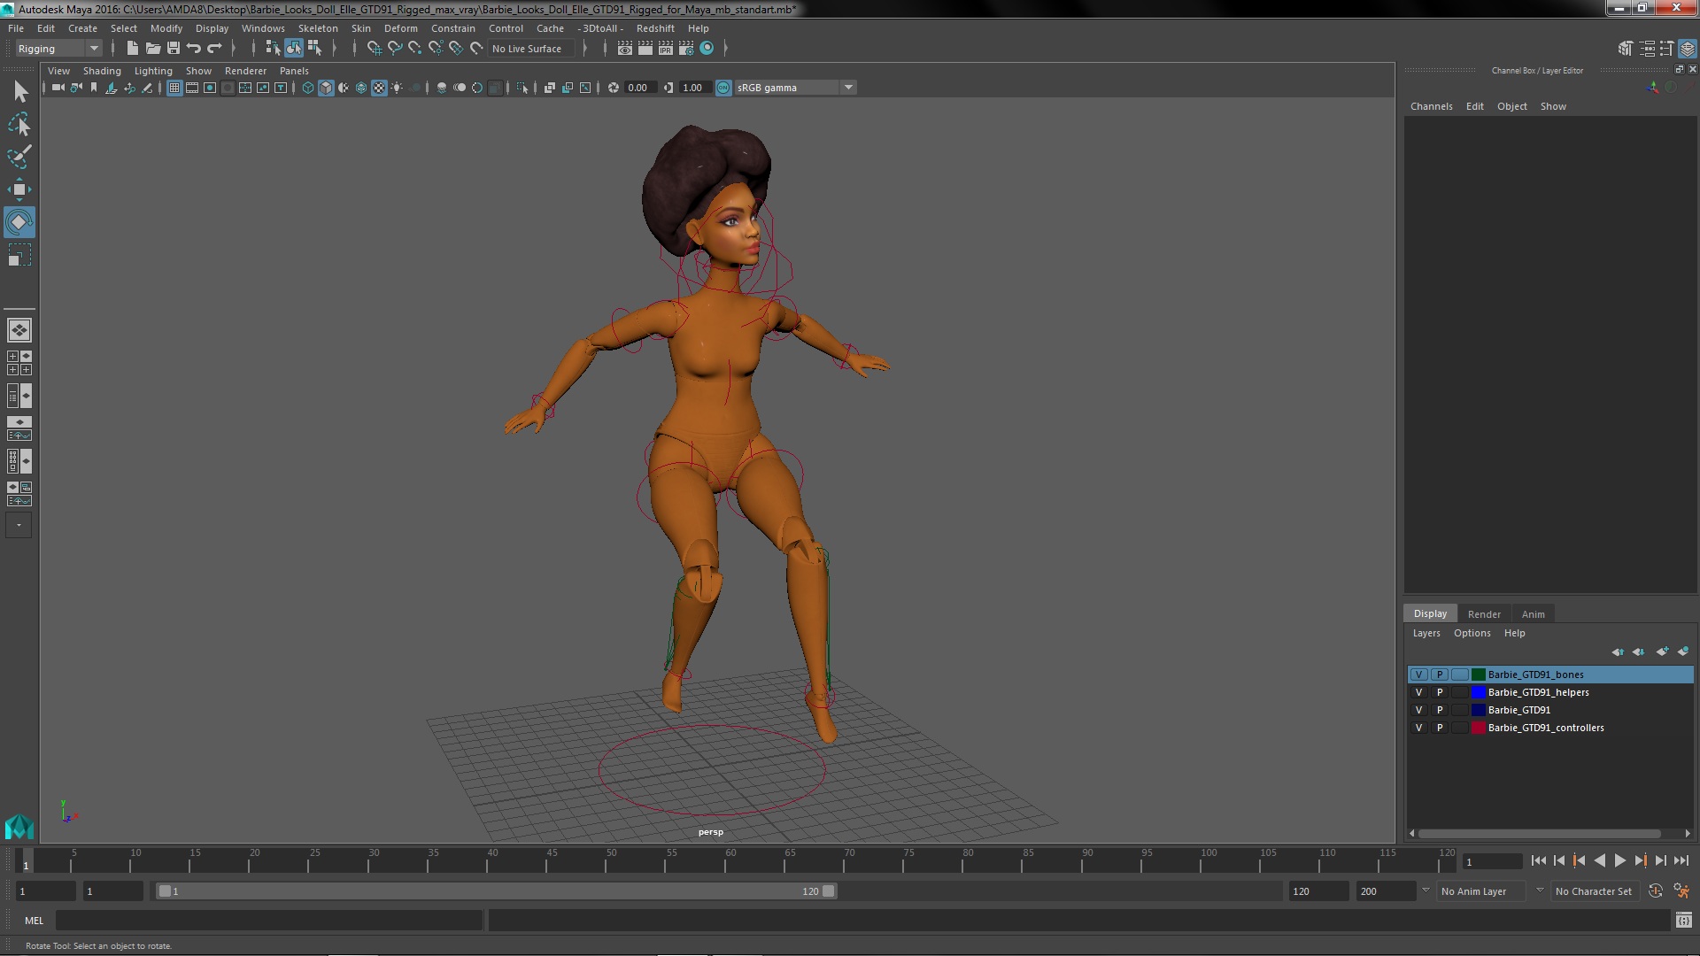Move selected layer down icon
1700x956 pixels.
pyautogui.click(x=1638, y=651)
